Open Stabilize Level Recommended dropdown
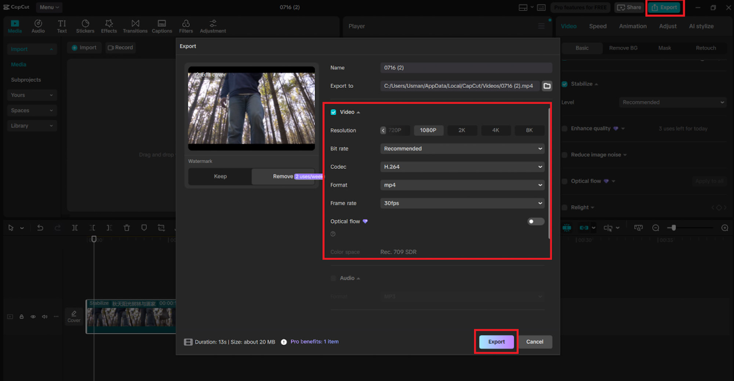This screenshot has height=381, width=734. [673, 102]
